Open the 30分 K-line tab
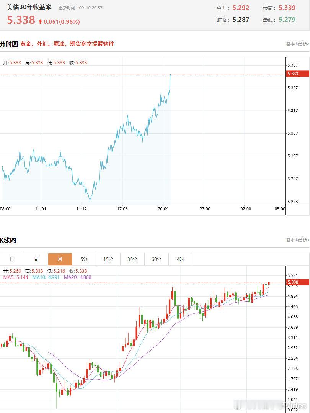Image resolution: width=310 pixels, height=413 pixels. click(x=132, y=259)
